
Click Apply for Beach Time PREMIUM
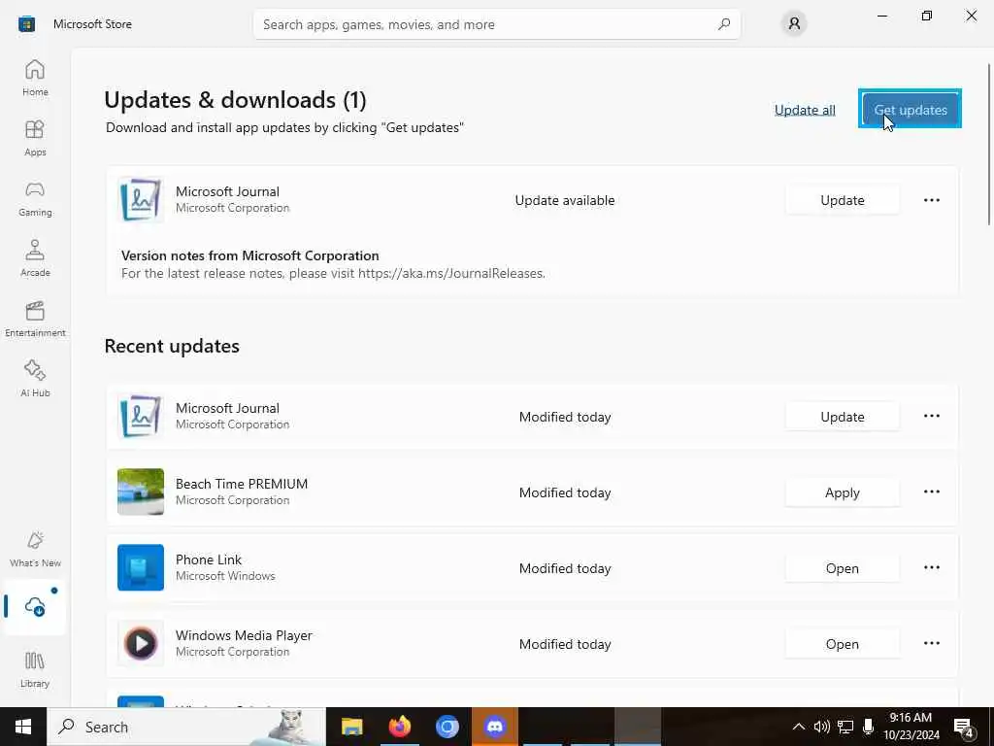(842, 492)
